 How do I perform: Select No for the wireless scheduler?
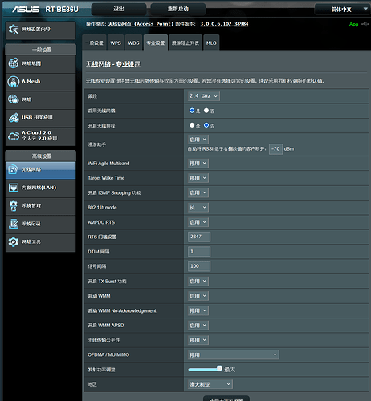point(206,125)
